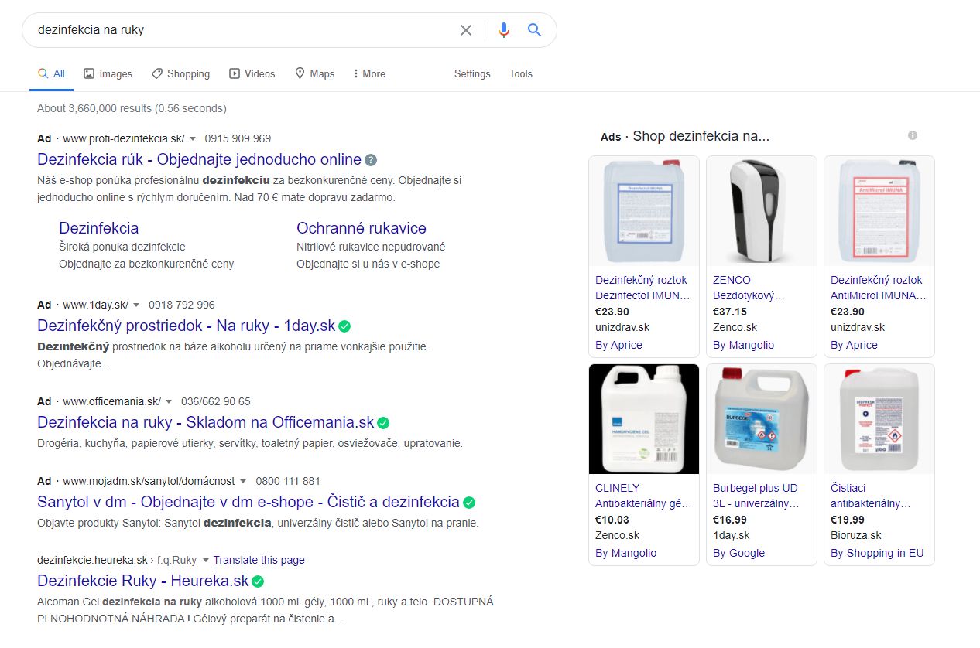Open the search Tools menu

[521, 73]
